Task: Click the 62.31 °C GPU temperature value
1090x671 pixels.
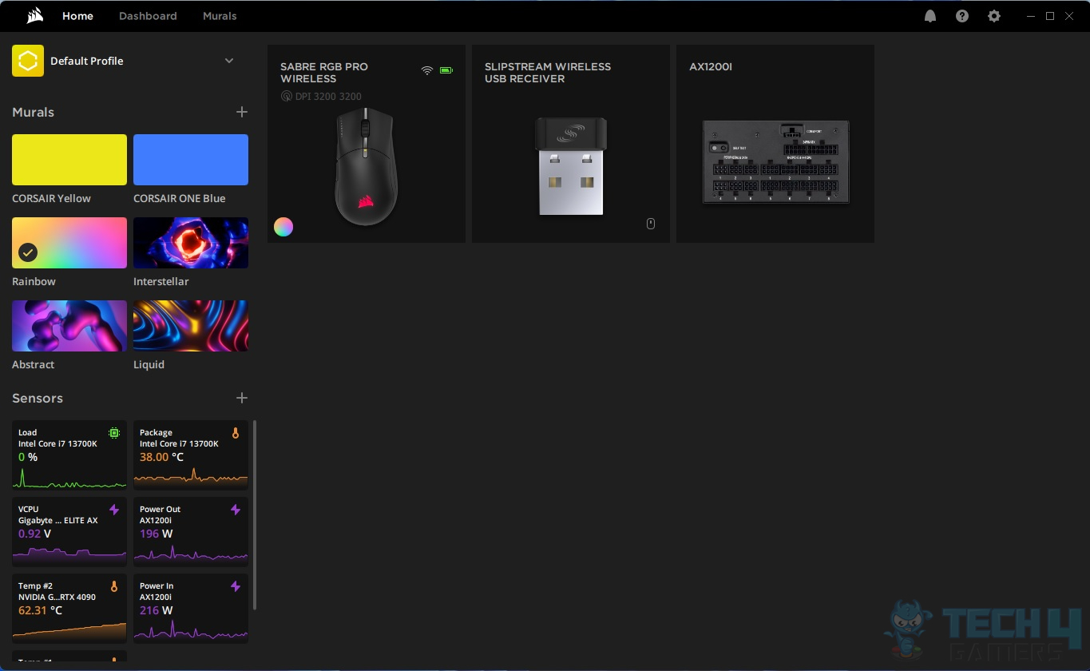Action: [x=40, y=611]
